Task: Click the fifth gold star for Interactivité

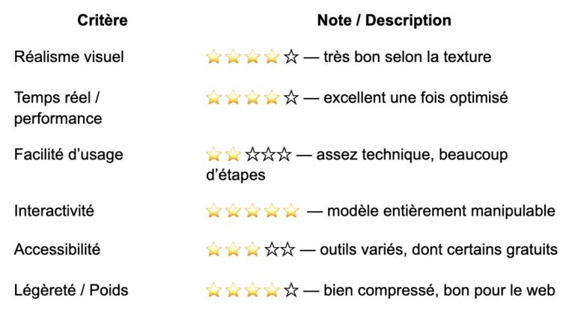Action: click(x=291, y=211)
